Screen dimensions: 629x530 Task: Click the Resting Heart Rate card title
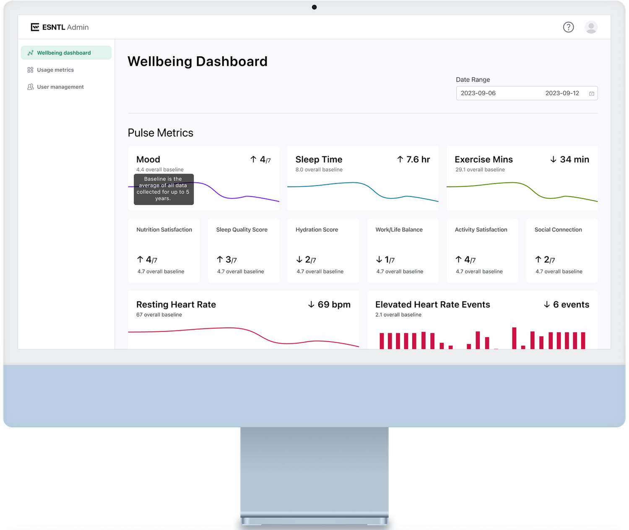(x=176, y=304)
